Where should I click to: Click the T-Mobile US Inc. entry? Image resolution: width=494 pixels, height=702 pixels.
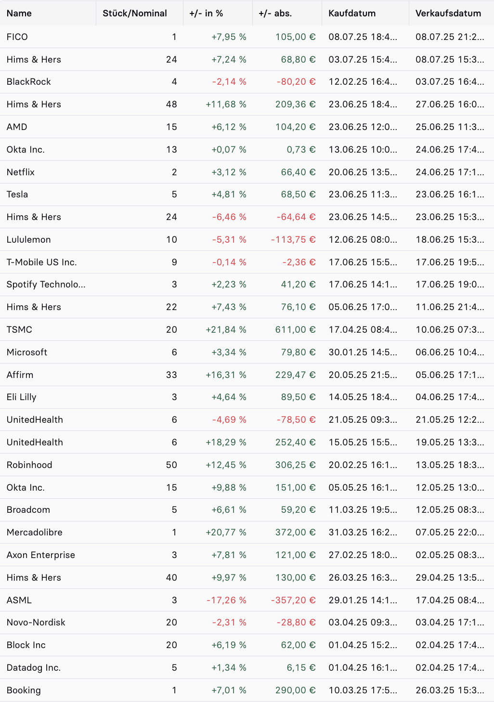[247, 262]
